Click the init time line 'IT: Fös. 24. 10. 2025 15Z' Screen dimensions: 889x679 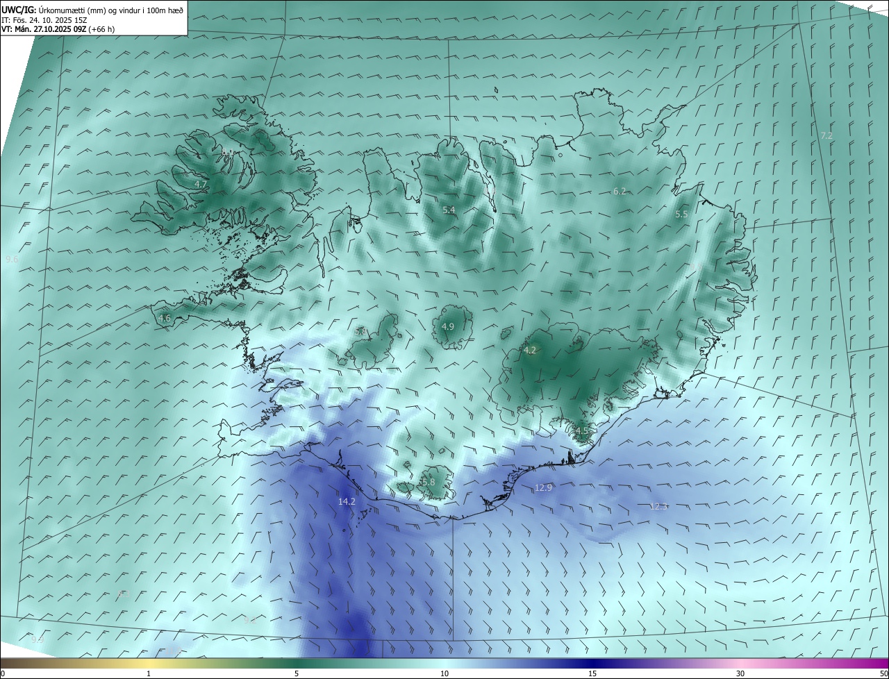44,20
